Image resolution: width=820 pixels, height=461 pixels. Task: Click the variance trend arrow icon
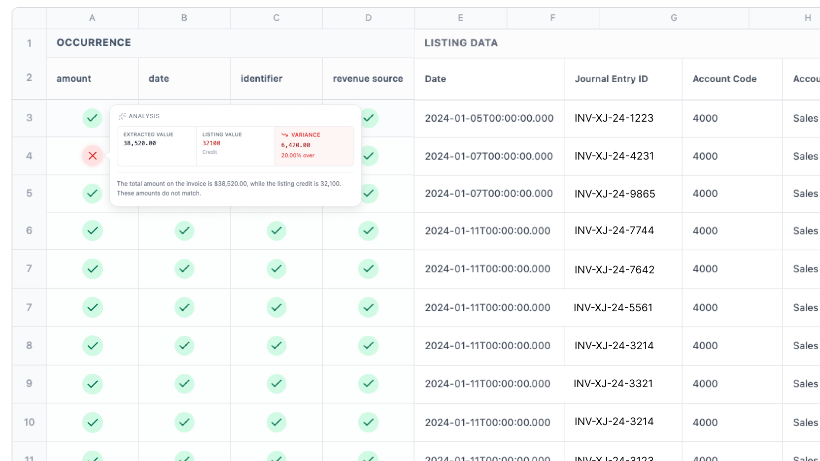[x=284, y=135]
